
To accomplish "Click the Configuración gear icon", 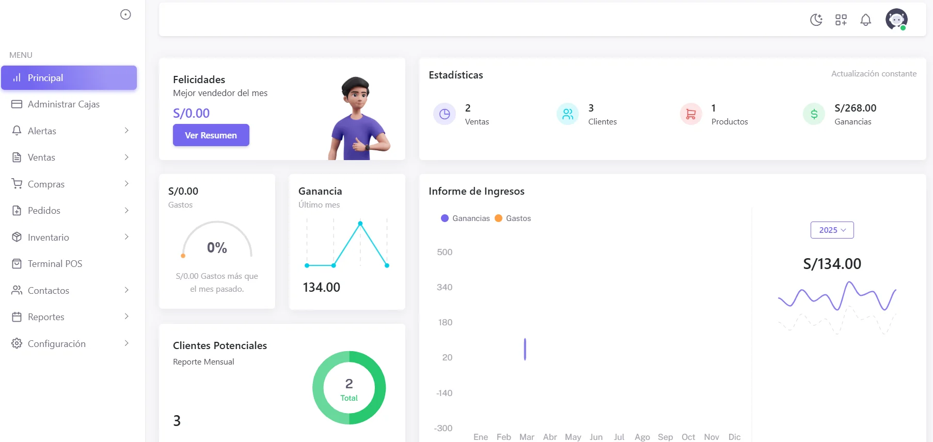I will 17,343.
